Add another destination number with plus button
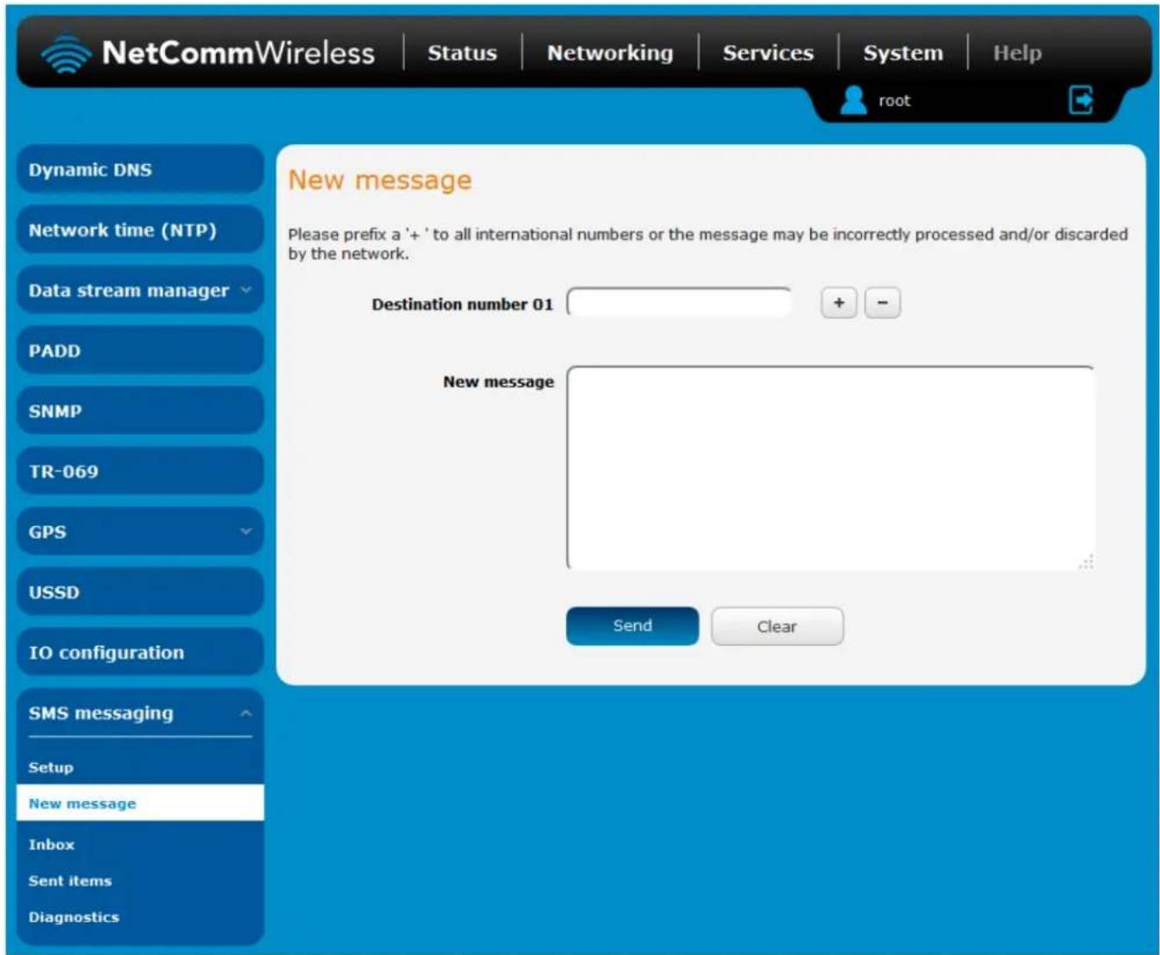The height and width of the screenshot is (955, 1160). (x=839, y=303)
